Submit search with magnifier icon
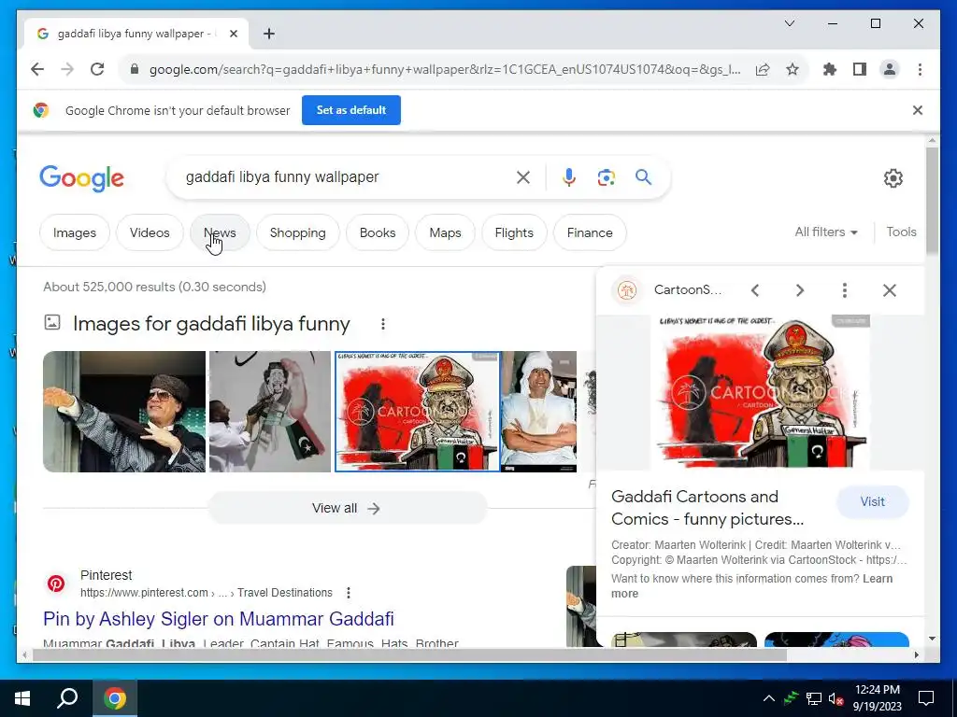 click(643, 177)
